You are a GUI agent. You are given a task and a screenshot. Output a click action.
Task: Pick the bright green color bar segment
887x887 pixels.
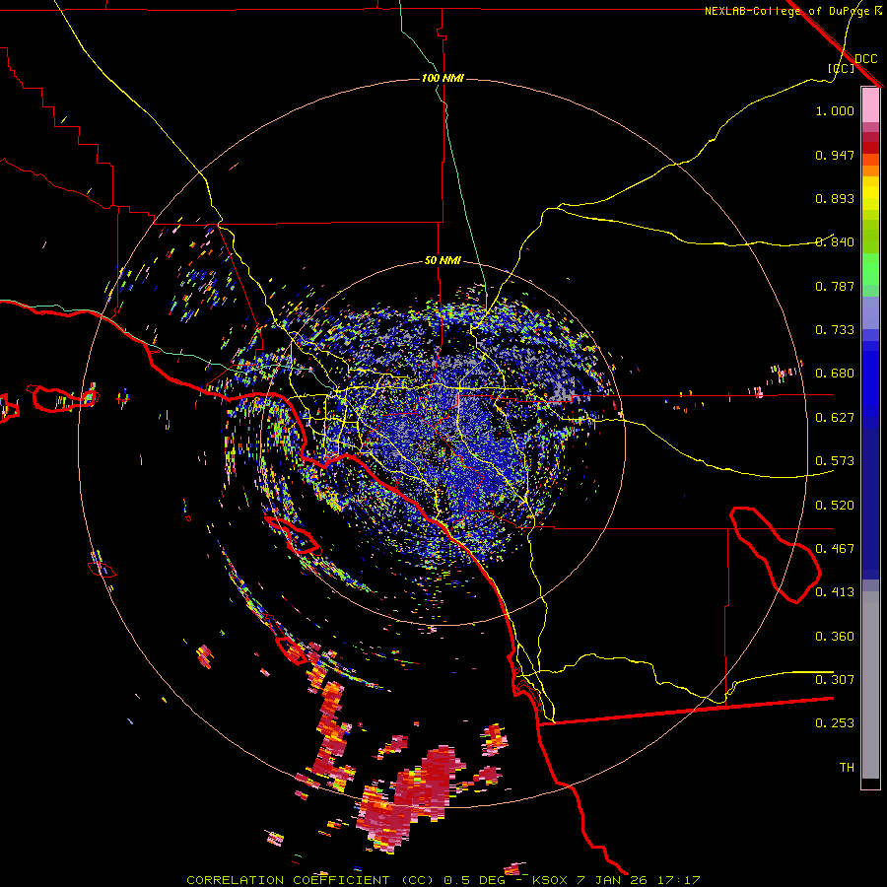pos(870,269)
